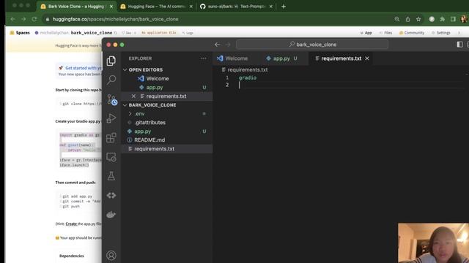The width and height of the screenshot is (469, 263).
Task: Switch to the Hugging Face AI community browser tab
Action: (156, 7)
